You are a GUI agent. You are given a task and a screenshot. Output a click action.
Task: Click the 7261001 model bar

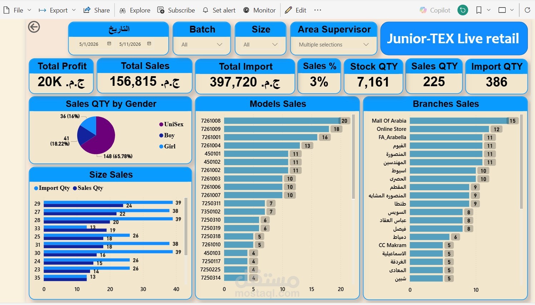tap(271, 137)
